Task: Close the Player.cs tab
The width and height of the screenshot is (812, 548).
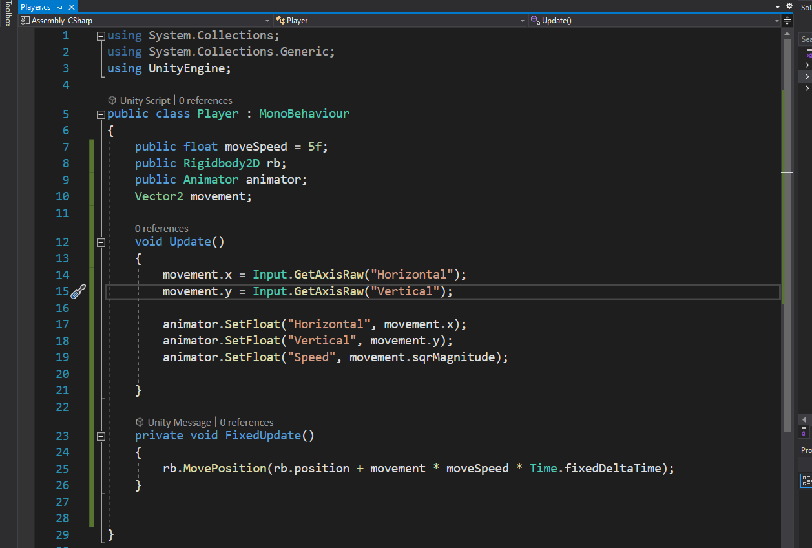Action: (70, 7)
